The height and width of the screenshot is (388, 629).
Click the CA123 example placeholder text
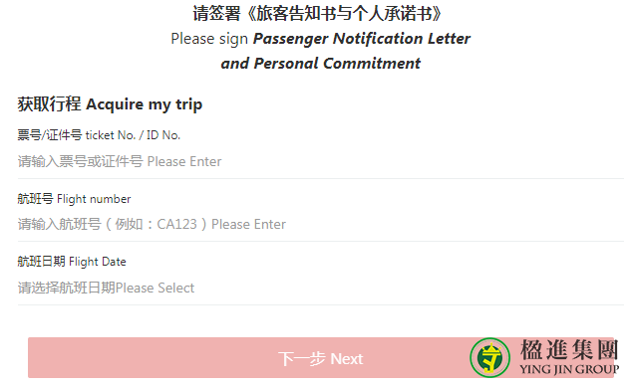click(176, 224)
